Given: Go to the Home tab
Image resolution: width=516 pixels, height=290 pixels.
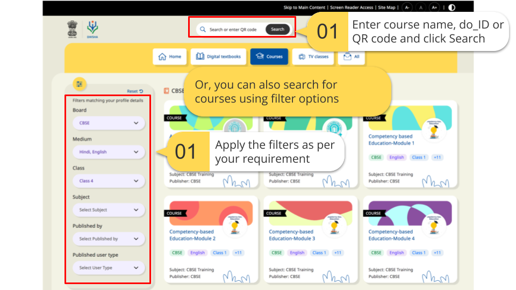Looking at the screenshot, I should [x=170, y=56].
